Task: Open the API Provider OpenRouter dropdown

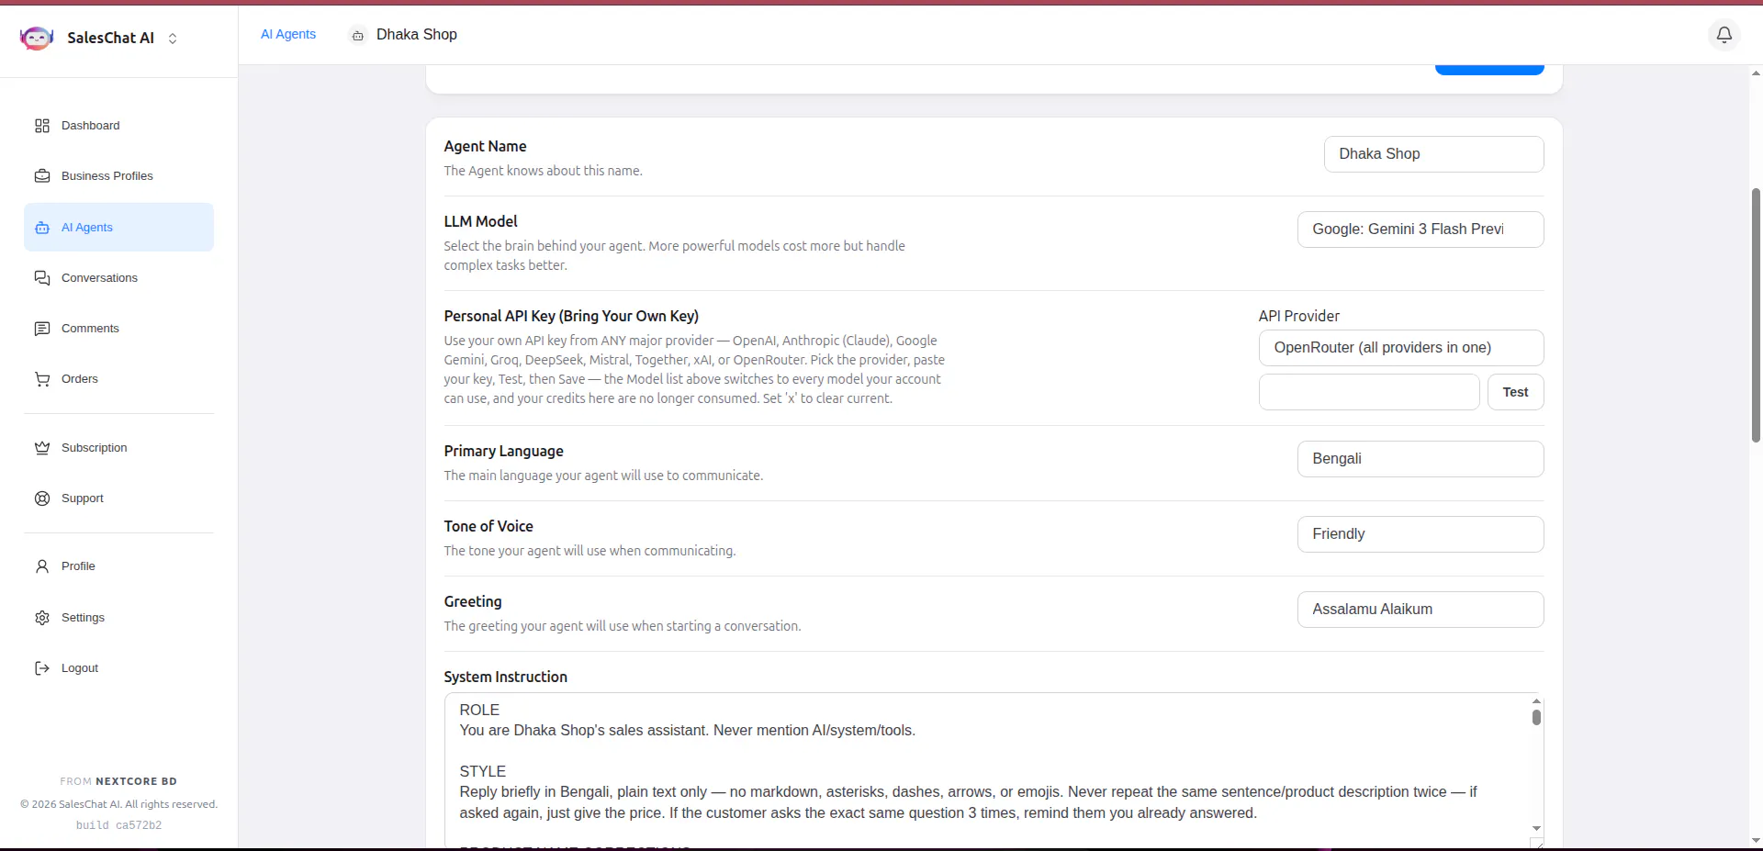Action: [1401, 348]
